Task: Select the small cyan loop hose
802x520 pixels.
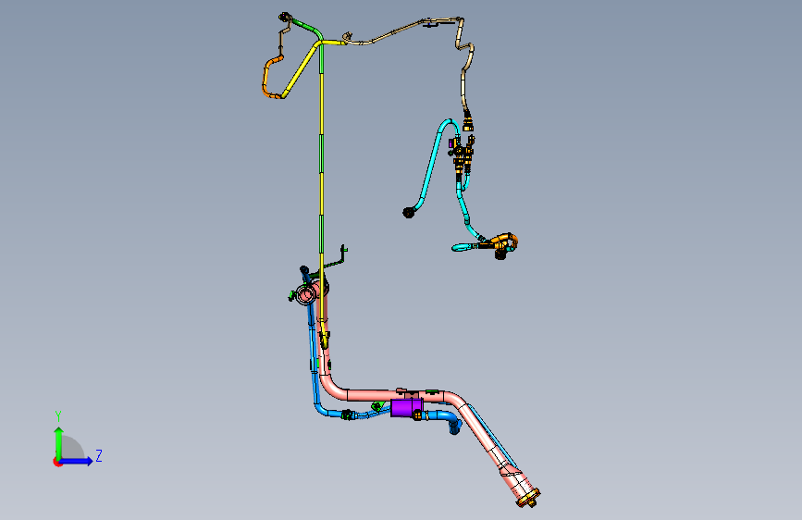Action: [463, 247]
